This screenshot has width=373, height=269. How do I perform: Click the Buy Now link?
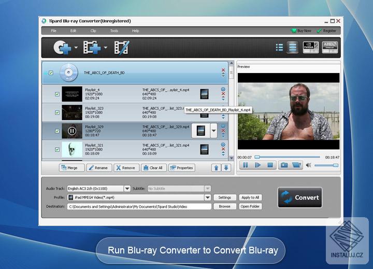301,31
